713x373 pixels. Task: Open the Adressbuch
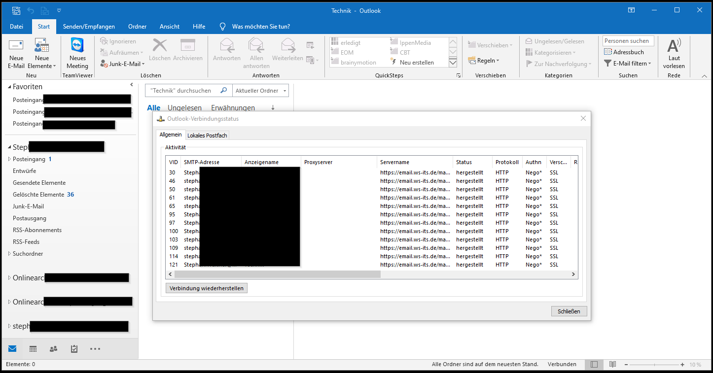(x=624, y=52)
